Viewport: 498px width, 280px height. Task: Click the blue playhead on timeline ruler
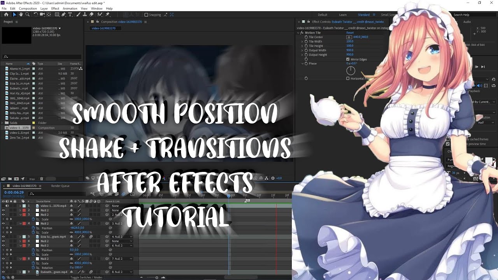click(x=229, y=196)
